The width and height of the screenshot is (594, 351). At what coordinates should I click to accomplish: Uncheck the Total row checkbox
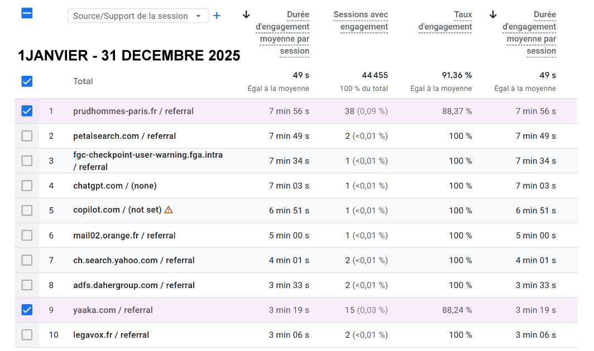27,81
